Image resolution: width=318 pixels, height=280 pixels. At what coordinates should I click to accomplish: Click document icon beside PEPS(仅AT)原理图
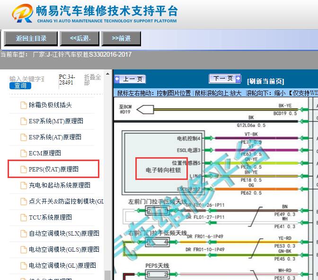tap(24, 170)
